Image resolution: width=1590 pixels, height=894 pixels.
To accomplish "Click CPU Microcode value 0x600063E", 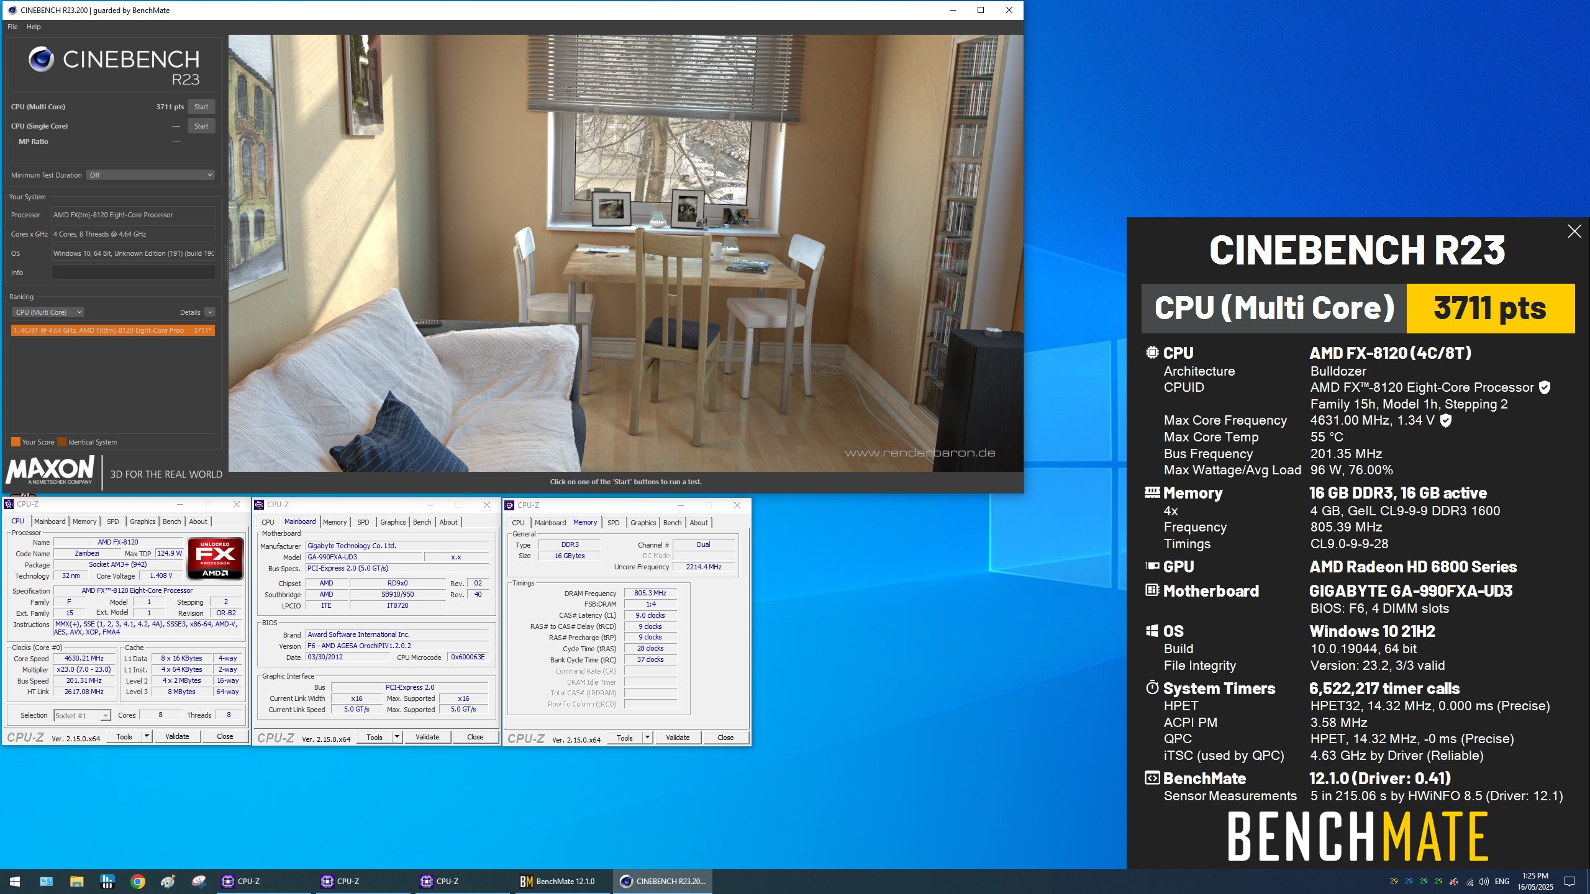I will [x=468, y=657].
